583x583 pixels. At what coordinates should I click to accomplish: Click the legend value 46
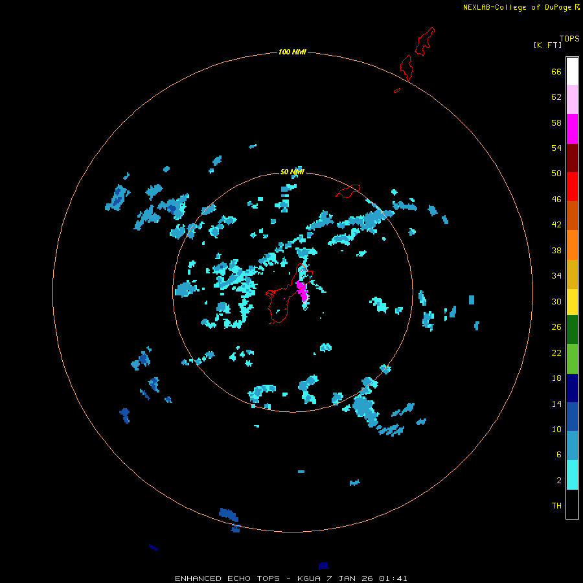point(556,200)
